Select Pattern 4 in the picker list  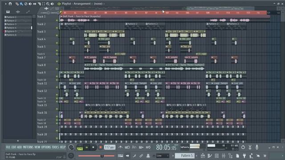click(x=18, y=28)
